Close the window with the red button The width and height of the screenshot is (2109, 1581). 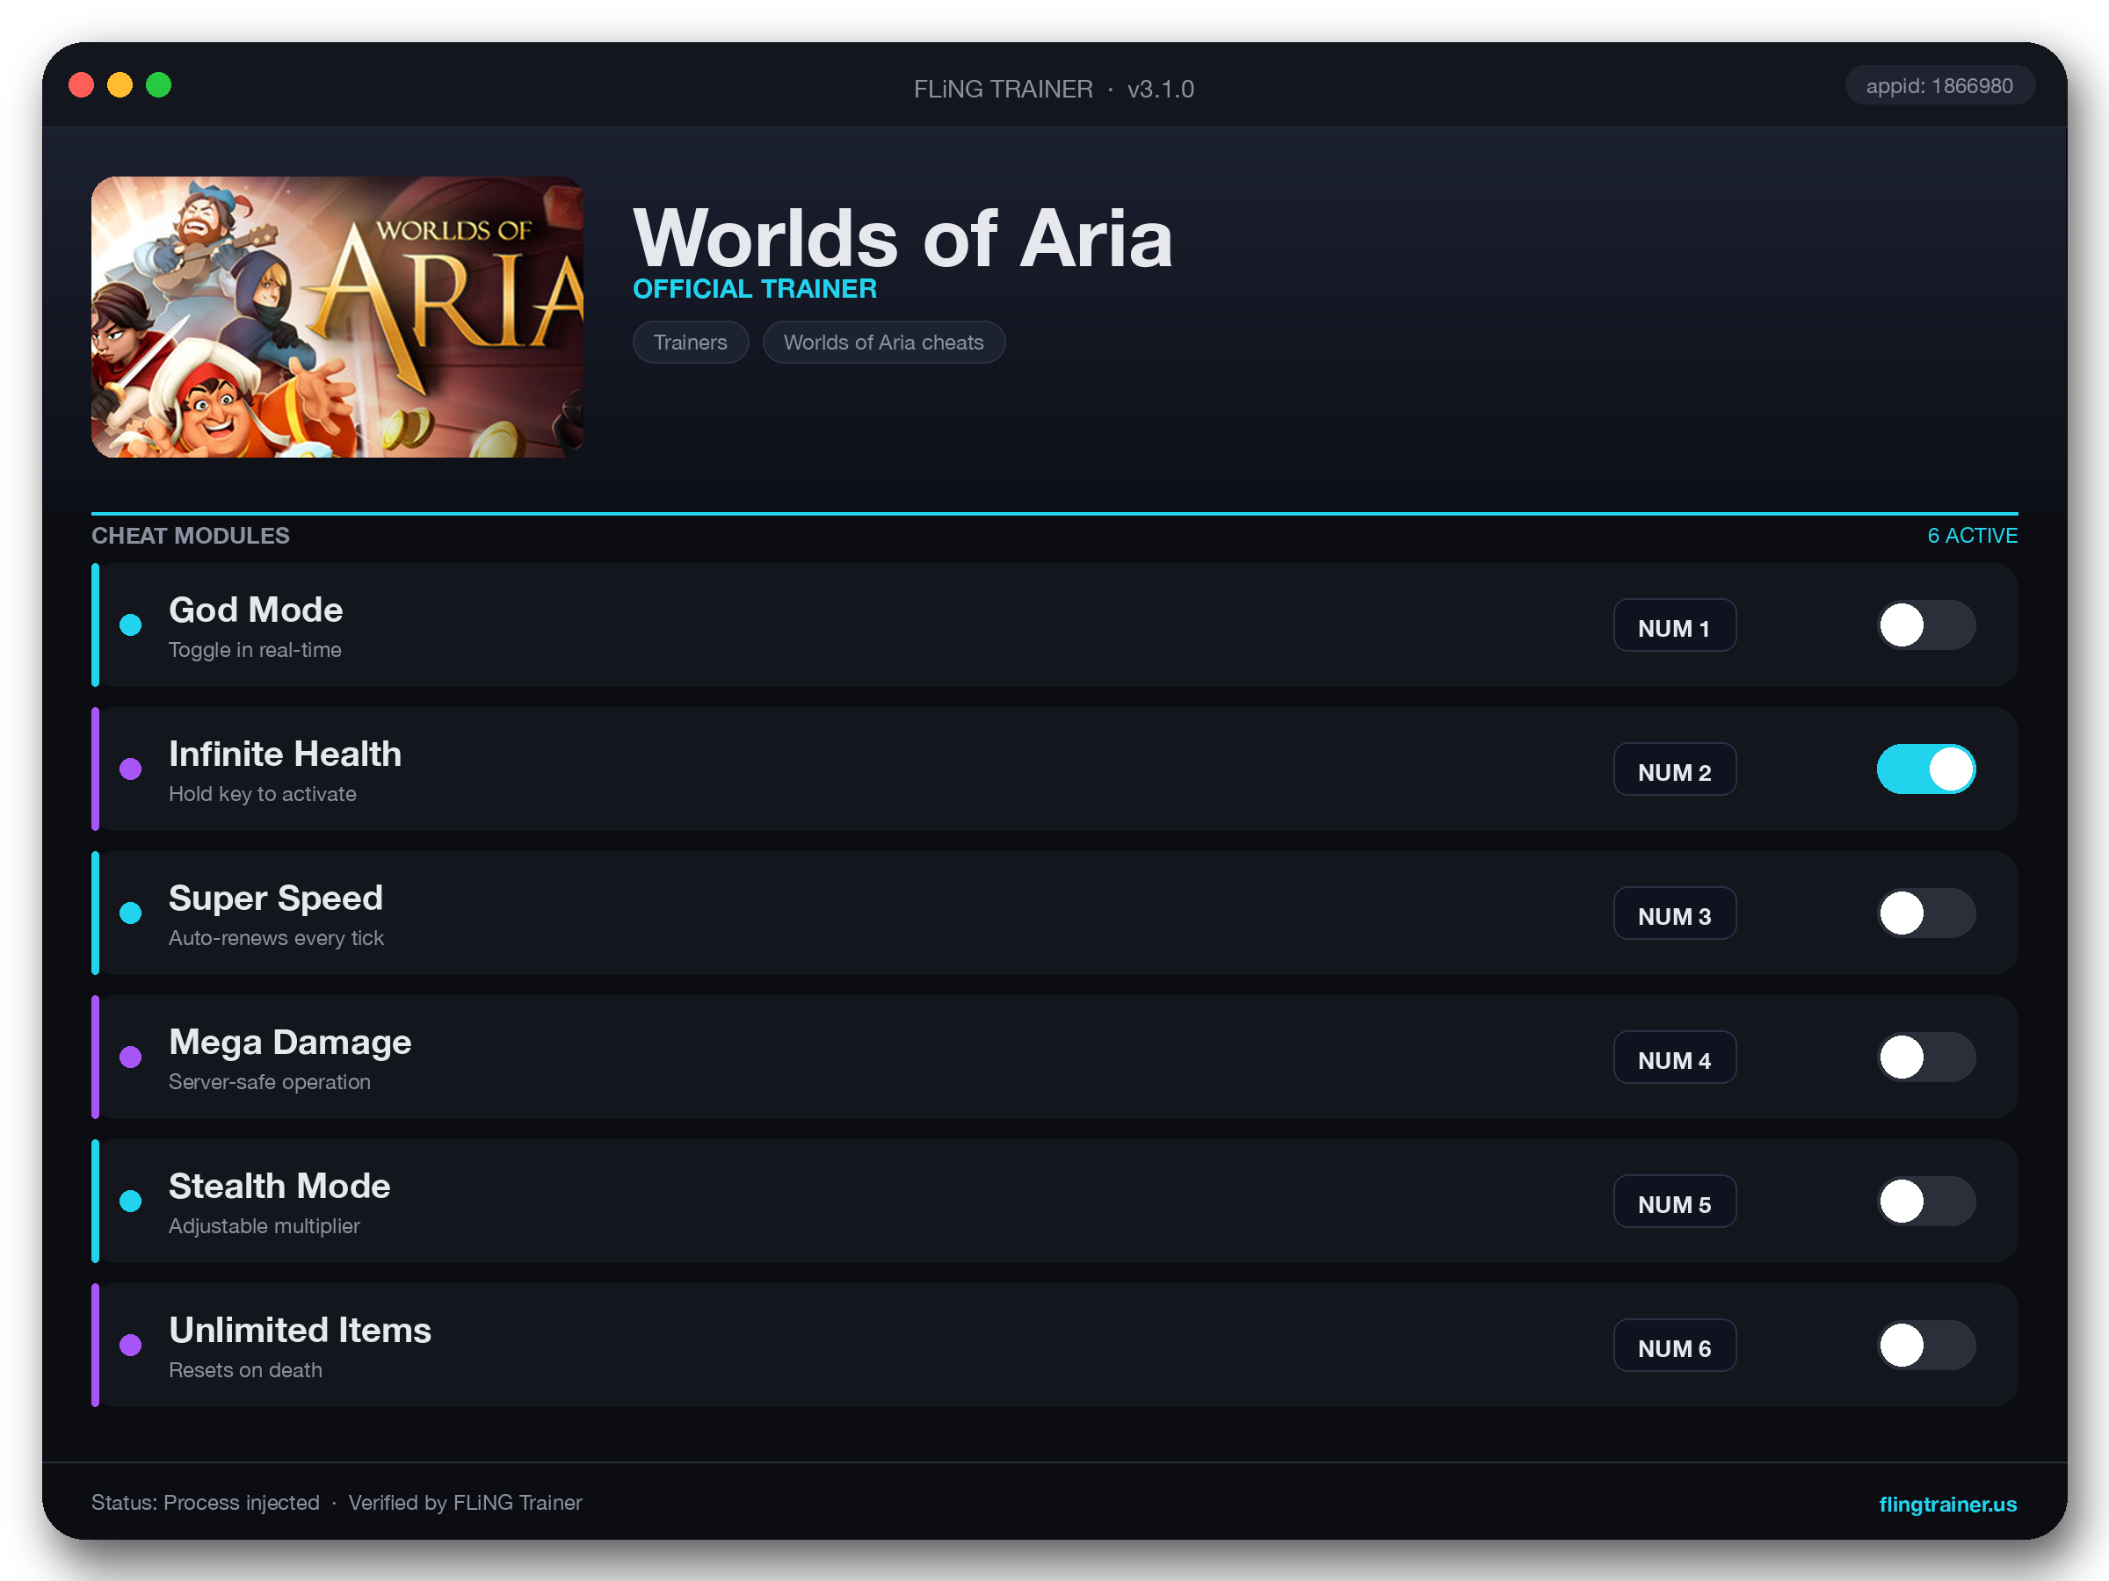[x=82, y=86]
